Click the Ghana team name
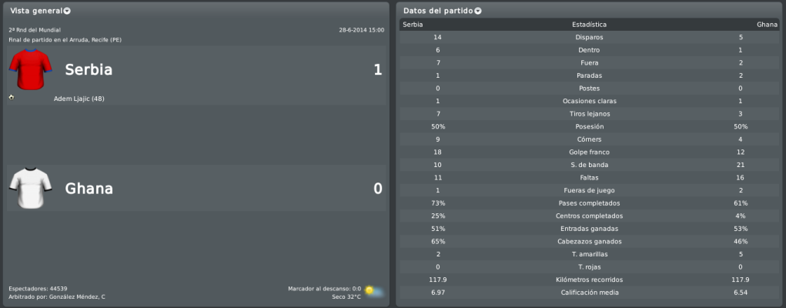Screen dimensions: 786x308 point(89,189)
